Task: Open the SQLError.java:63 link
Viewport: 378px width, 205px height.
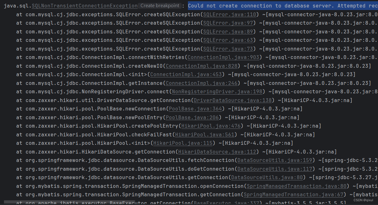Action: (x=228, y=40)
